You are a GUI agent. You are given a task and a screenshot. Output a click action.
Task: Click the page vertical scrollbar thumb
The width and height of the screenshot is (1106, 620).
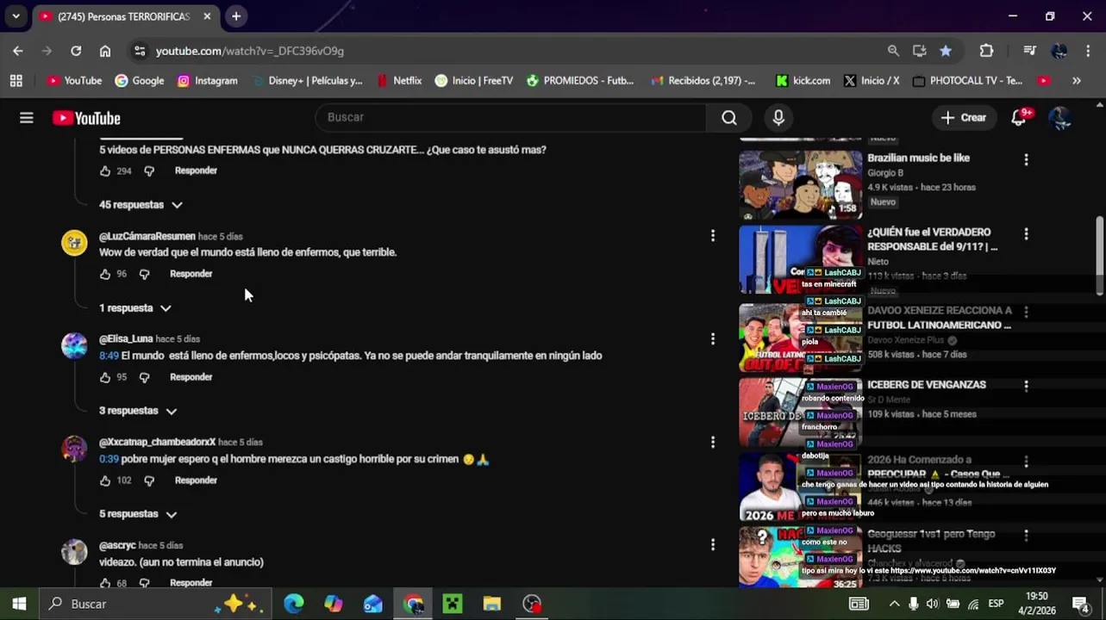click(x=1099, y=257)
